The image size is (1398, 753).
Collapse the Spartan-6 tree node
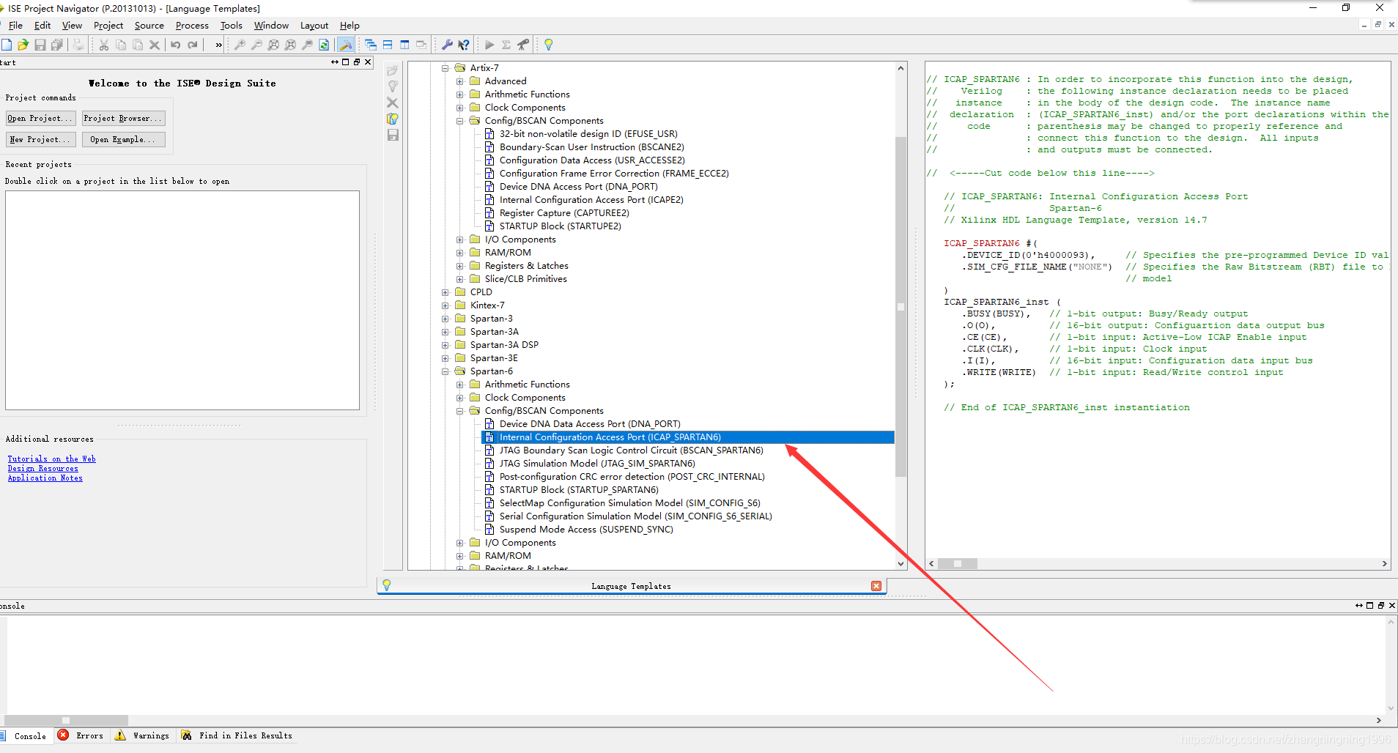coord(445,371)
